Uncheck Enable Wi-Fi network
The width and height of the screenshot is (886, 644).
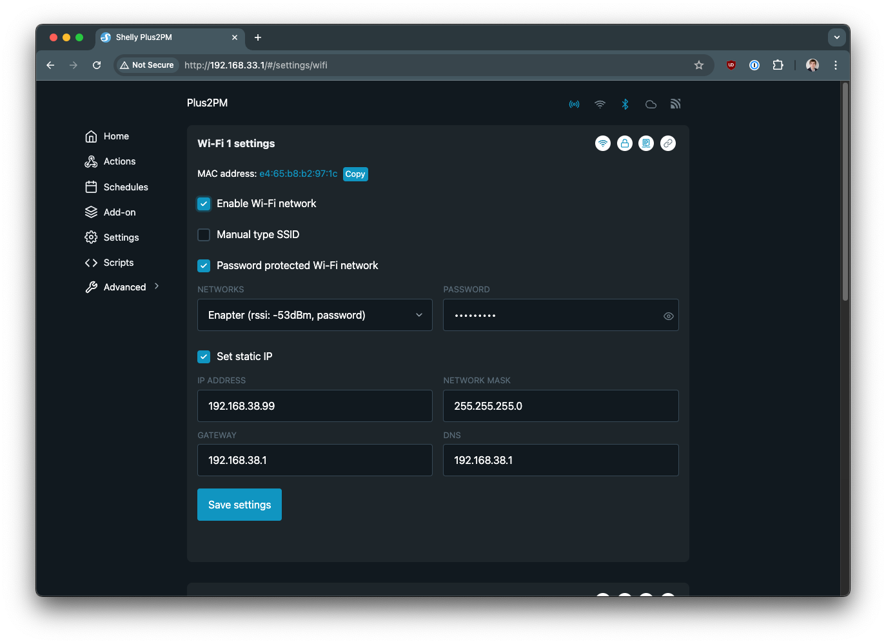[x=204, y=204]
